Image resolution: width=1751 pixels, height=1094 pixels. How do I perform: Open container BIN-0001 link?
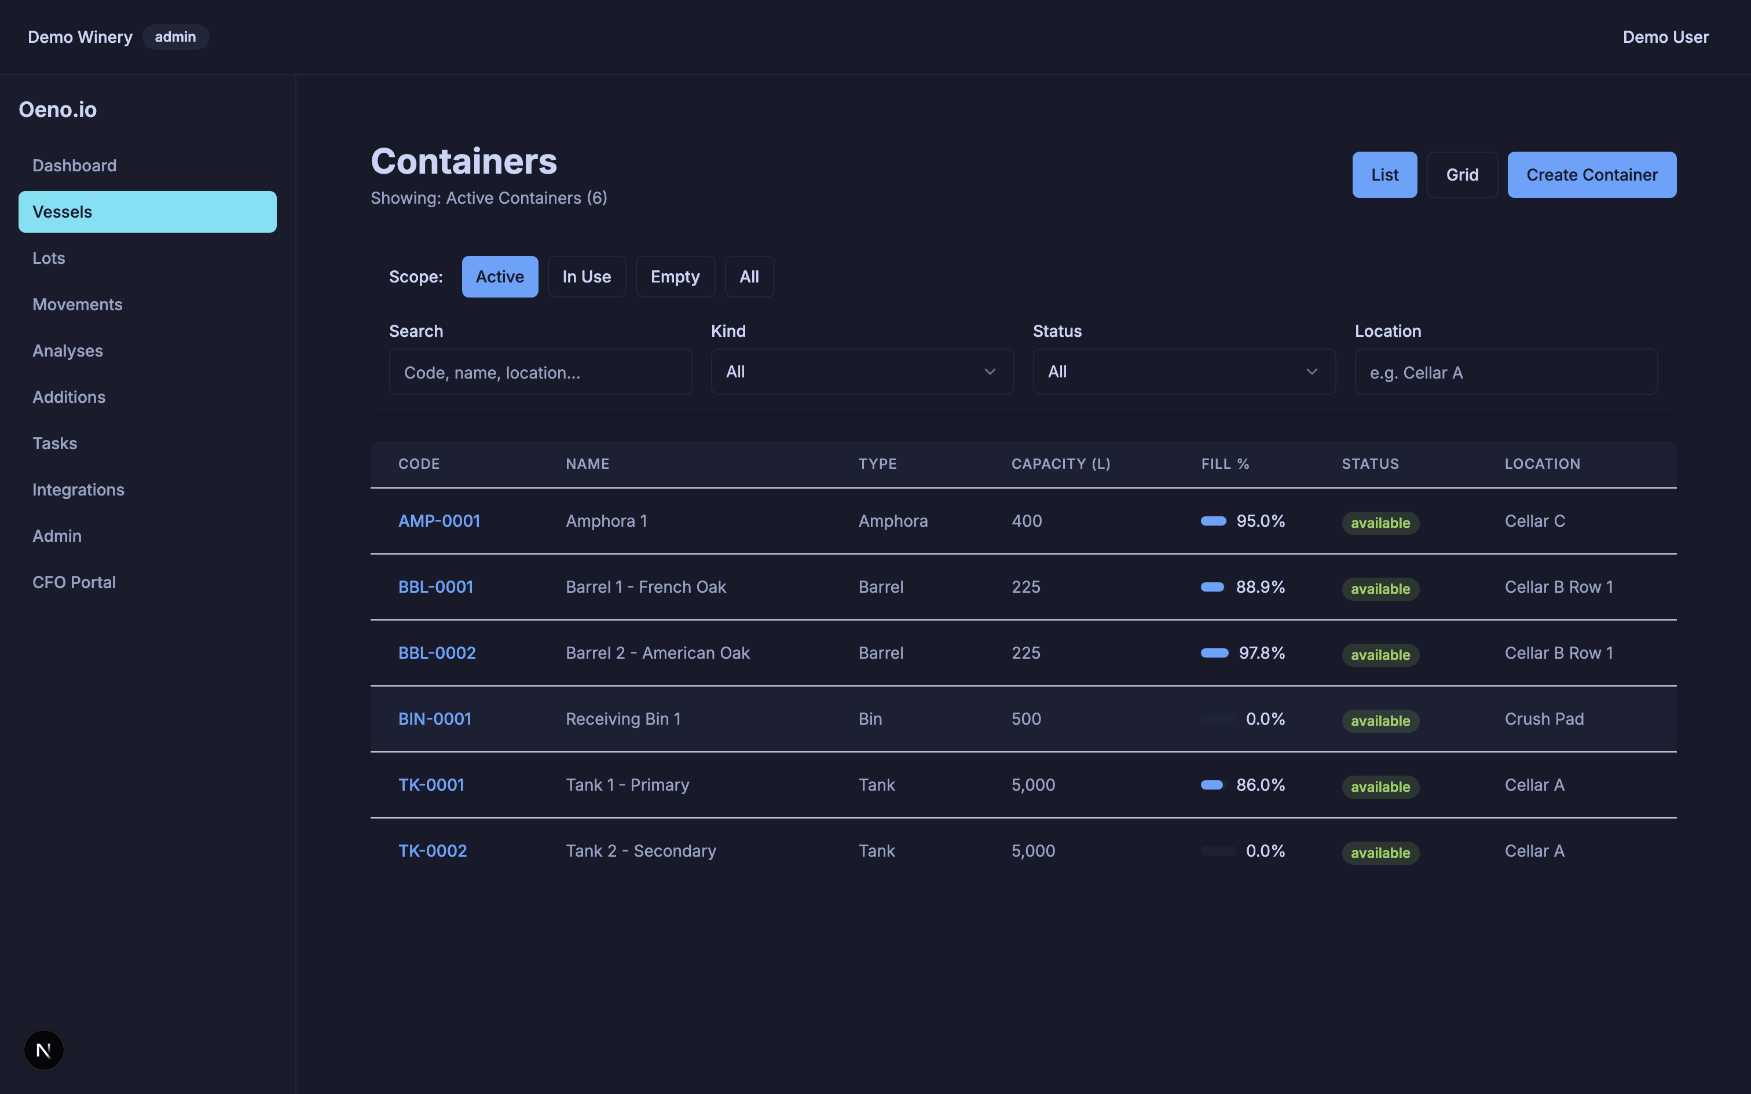click(x=435, y=718)
